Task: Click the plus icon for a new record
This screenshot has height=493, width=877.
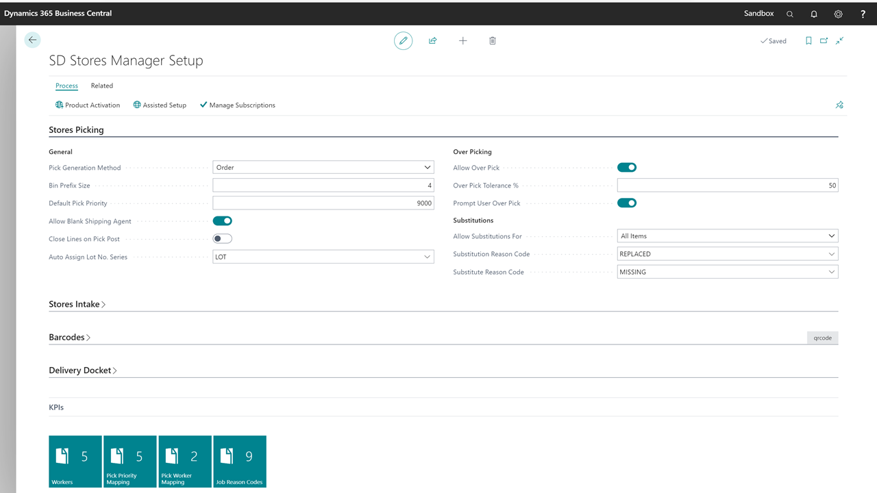Action: pyautogui.click(x=463, y=41)
